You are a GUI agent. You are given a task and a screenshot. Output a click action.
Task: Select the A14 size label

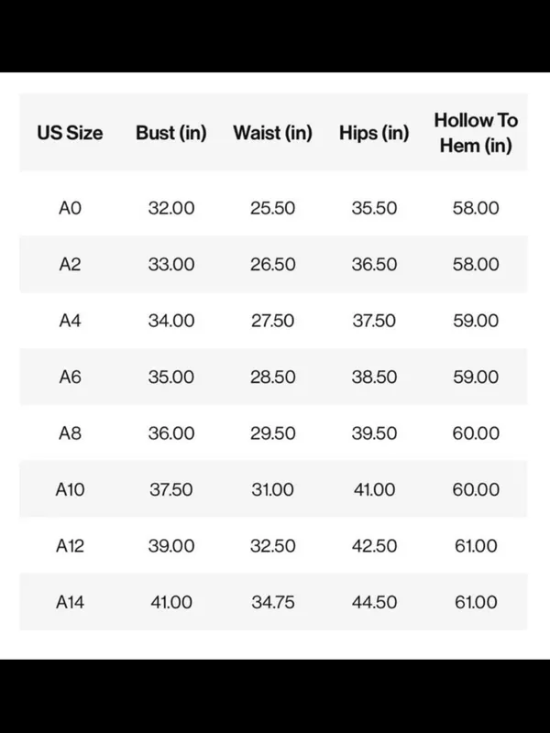click(70, 602)
